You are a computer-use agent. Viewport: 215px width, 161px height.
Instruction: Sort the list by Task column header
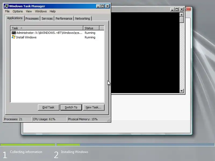tap(47, 28)
